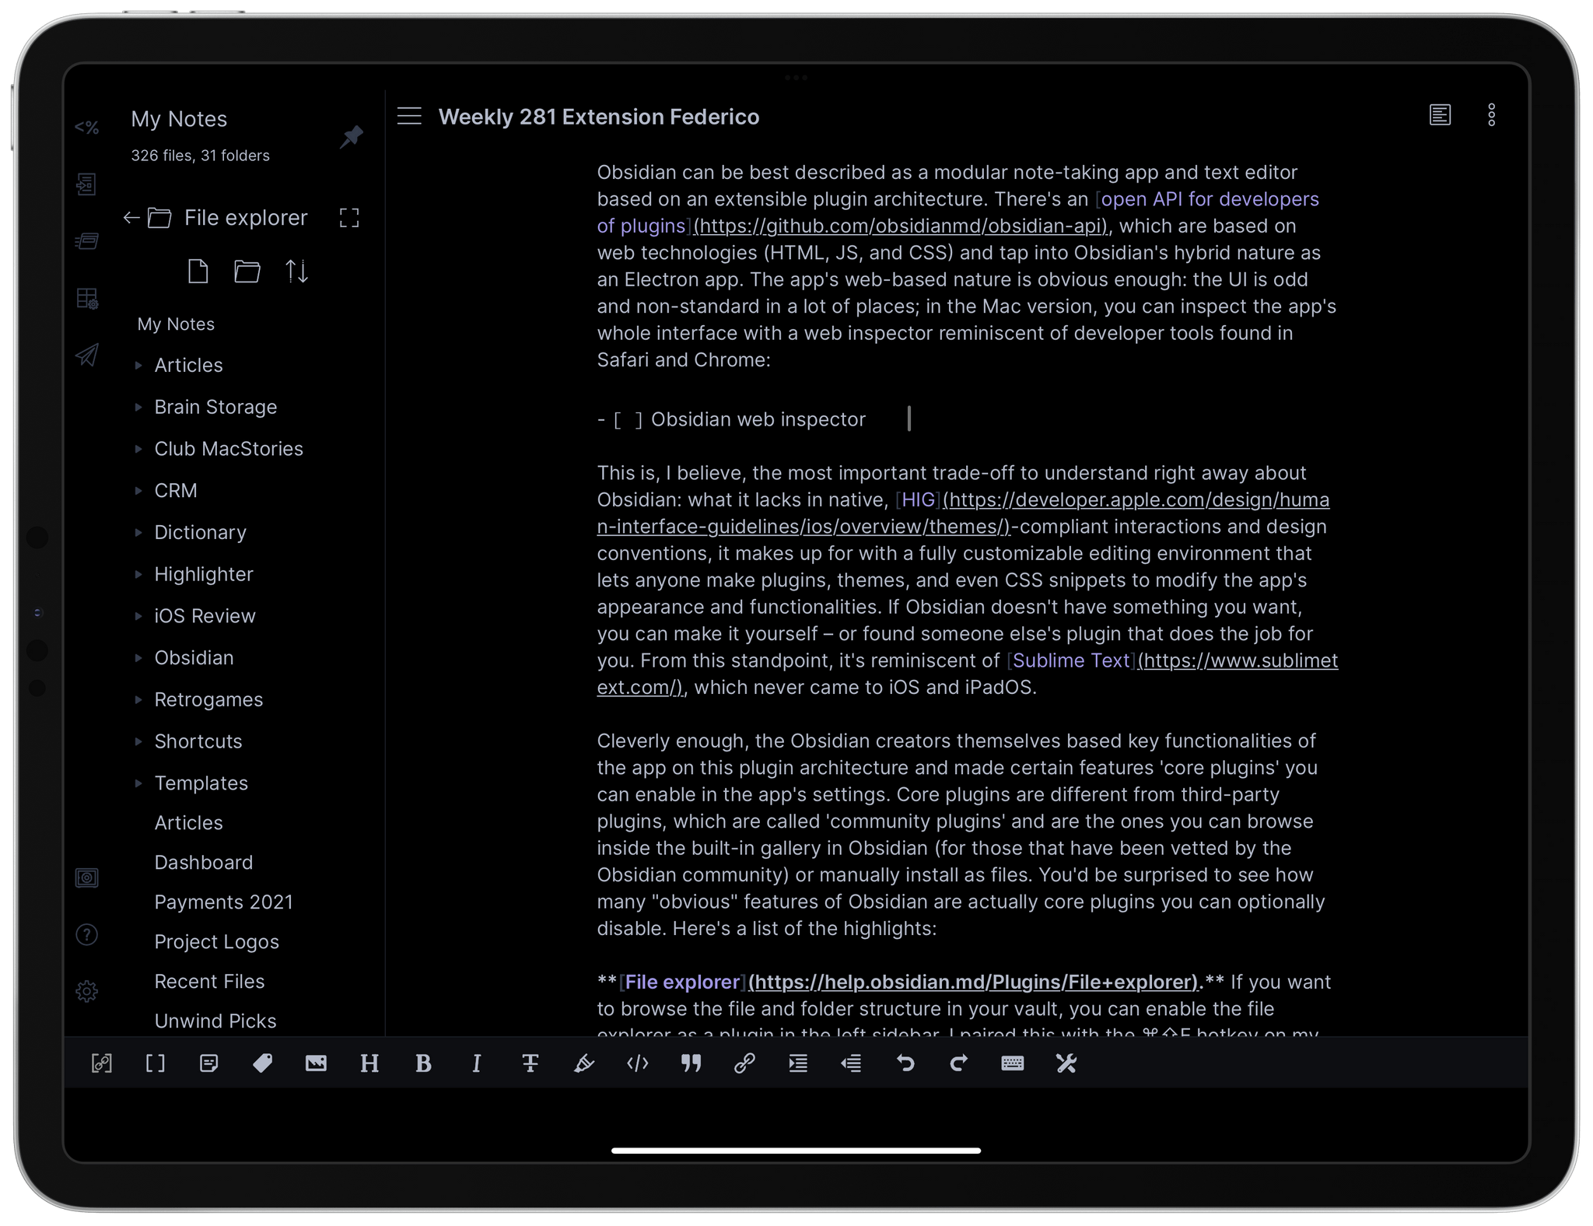Screen dimensions: 1593x1226
Task: Open the Payments 2021 note
Action: tap(224, 902)
